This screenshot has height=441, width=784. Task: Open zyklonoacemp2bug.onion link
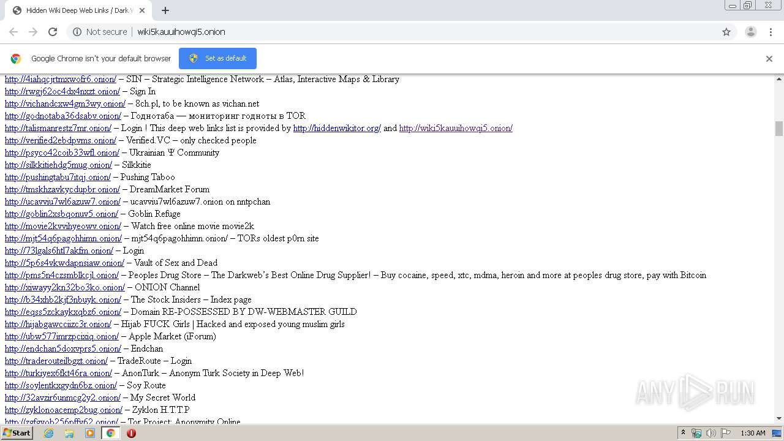click(x=64, y=410)
